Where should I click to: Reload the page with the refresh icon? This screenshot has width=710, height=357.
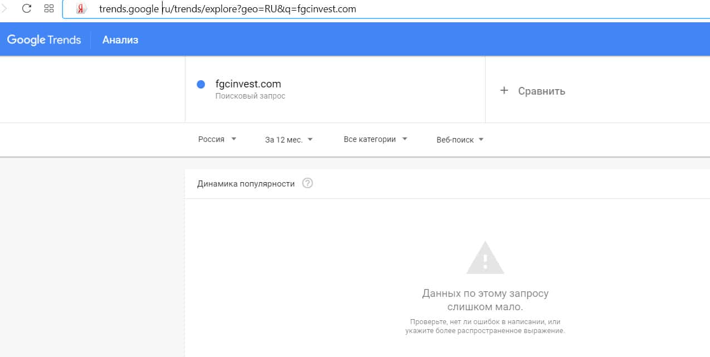tap(26, 9)
